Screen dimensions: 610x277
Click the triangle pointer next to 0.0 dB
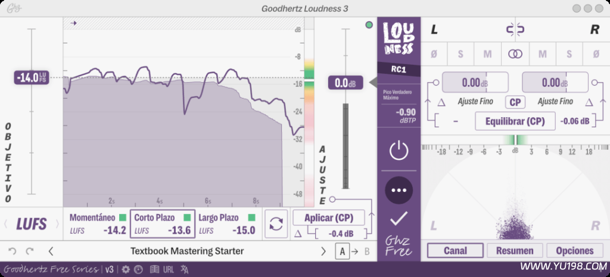tap(373, 83)
